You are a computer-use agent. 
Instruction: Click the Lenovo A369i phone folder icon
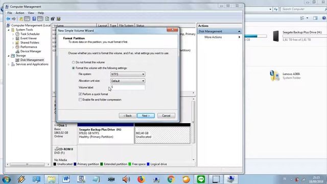pos(274,76)
